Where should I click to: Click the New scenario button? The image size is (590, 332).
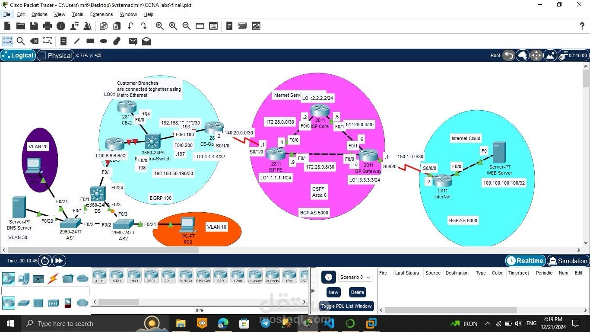[x=333, y=292]
